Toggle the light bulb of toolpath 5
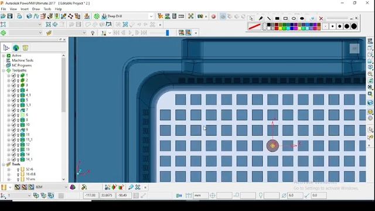Screen dimensions: 375x211 (18, 100)
